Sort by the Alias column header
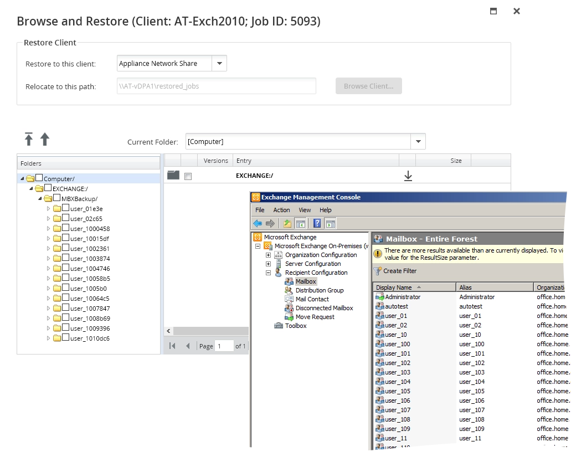Viewport: 571px width, 452px height. (x=495, y=287)
